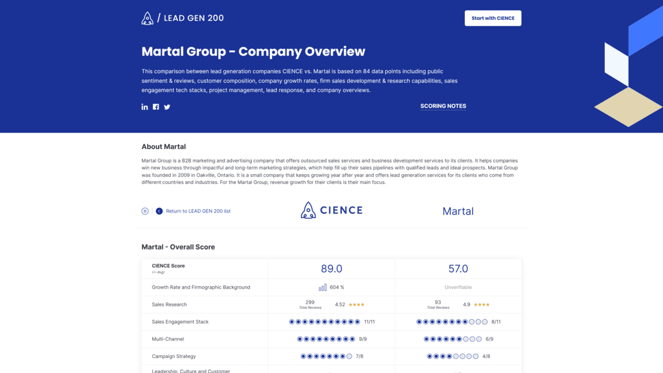The image size is (663, 373).
Task: Select the Multi-Channel row label
Action: [x=168, y=339]
